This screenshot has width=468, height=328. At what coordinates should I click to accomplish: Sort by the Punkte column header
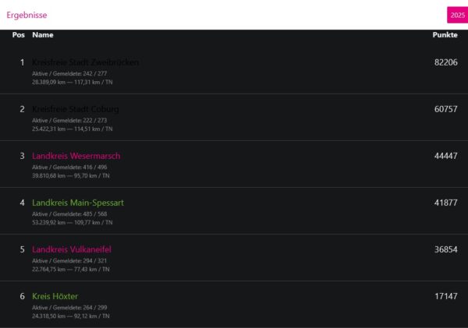click(x=445, y=35)
